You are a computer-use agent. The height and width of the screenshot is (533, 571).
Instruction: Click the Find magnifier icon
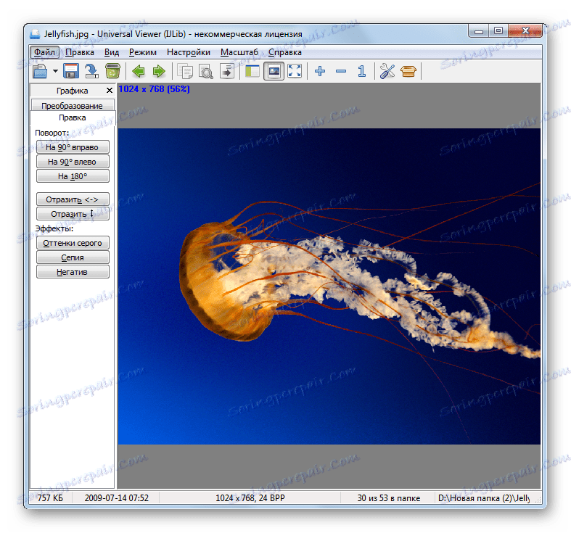coord(206,71)
